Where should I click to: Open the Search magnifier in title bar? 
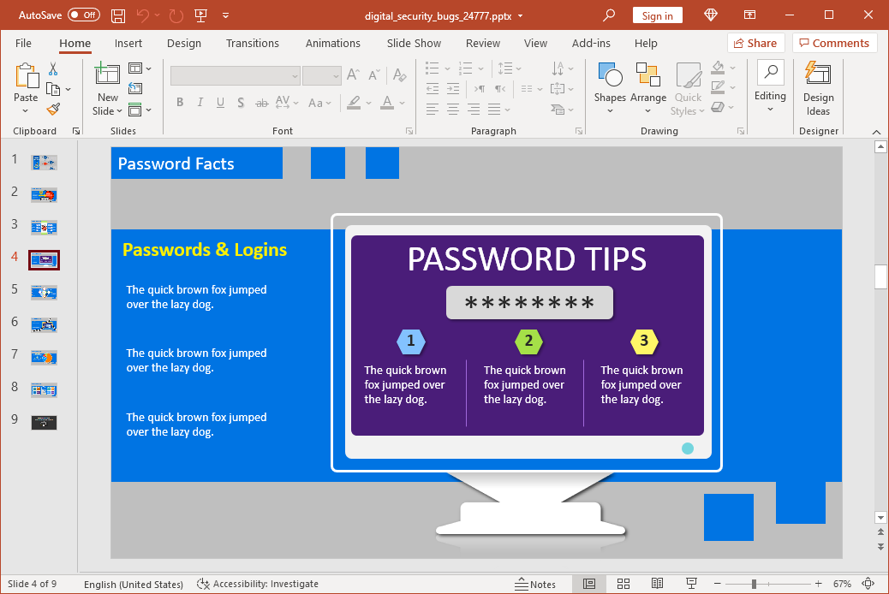609,15
